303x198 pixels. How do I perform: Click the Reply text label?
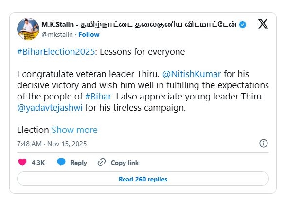point(79,163)
